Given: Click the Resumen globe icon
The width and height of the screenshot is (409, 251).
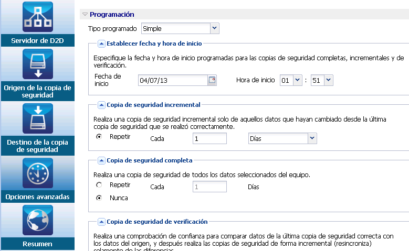Looking at the screenshot, I should coord(38,221).
